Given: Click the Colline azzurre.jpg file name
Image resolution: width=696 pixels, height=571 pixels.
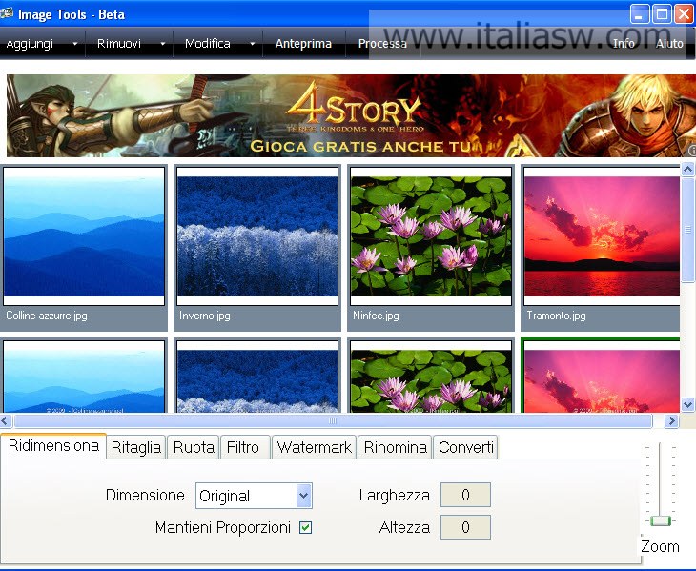Looking at the screenshot, I should click(x=47, y=316).
